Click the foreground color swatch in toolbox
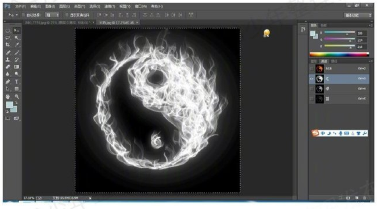377x209 pixels. coord(9,105)
